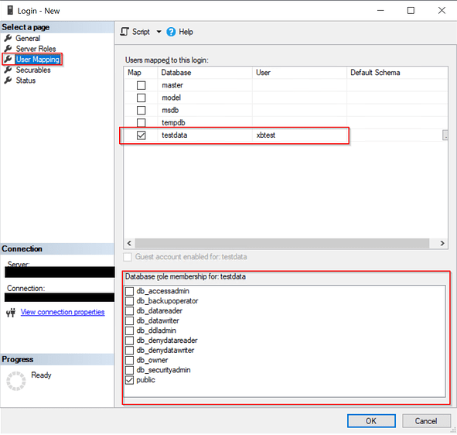Click the wrench icon beside Status
The image size is (457, 435).
click(9, 80)
